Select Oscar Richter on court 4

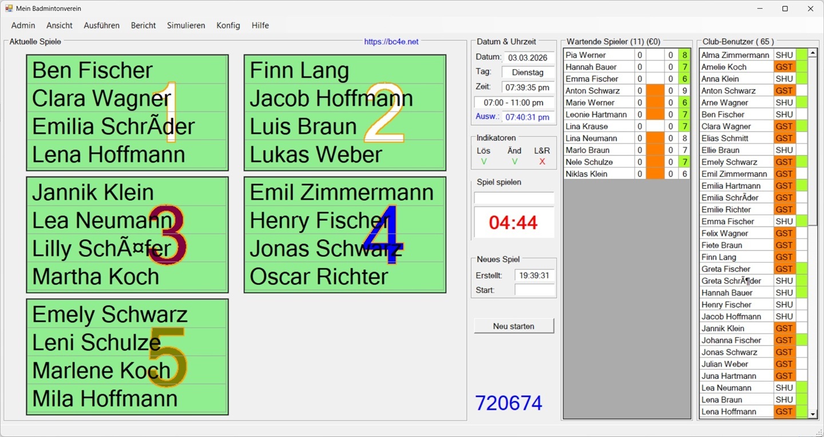pos(345,276)
